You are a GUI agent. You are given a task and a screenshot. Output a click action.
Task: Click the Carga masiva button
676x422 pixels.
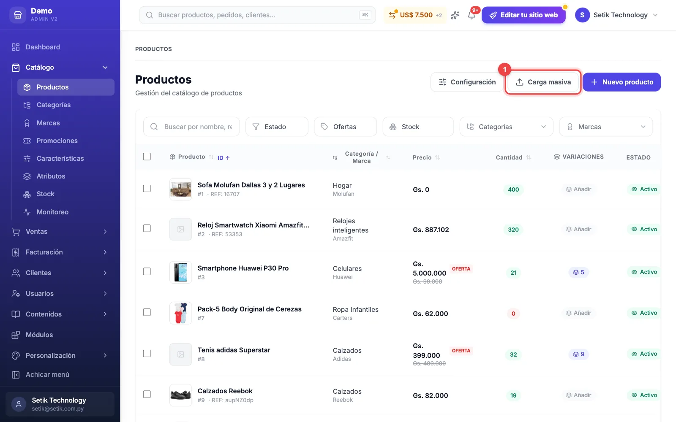click(x=543, y=82)
